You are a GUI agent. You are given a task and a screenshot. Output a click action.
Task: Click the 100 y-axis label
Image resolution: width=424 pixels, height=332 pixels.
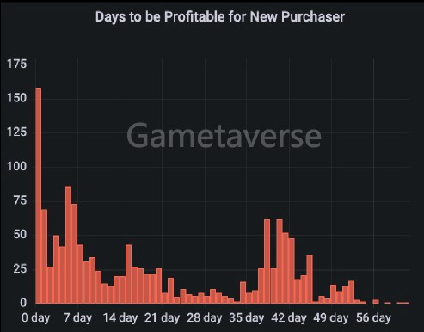(x=16, y=166)
